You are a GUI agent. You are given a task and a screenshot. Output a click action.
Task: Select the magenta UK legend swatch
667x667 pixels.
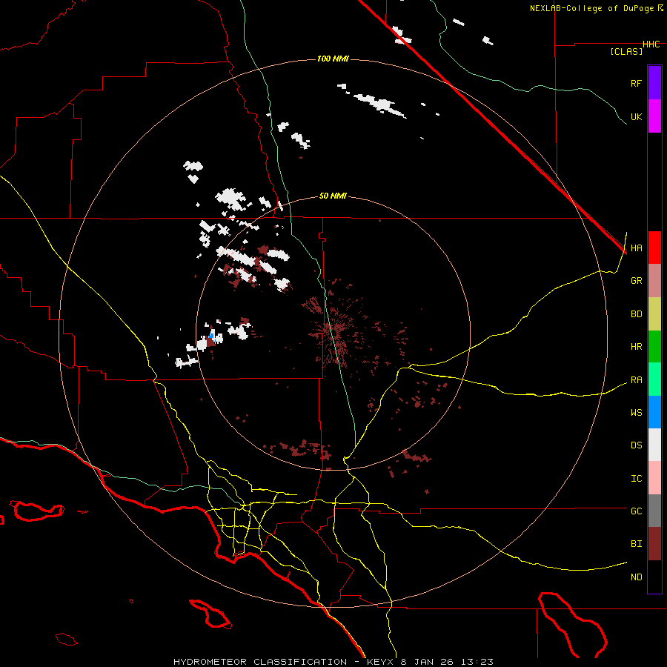[x=654, y=116]
